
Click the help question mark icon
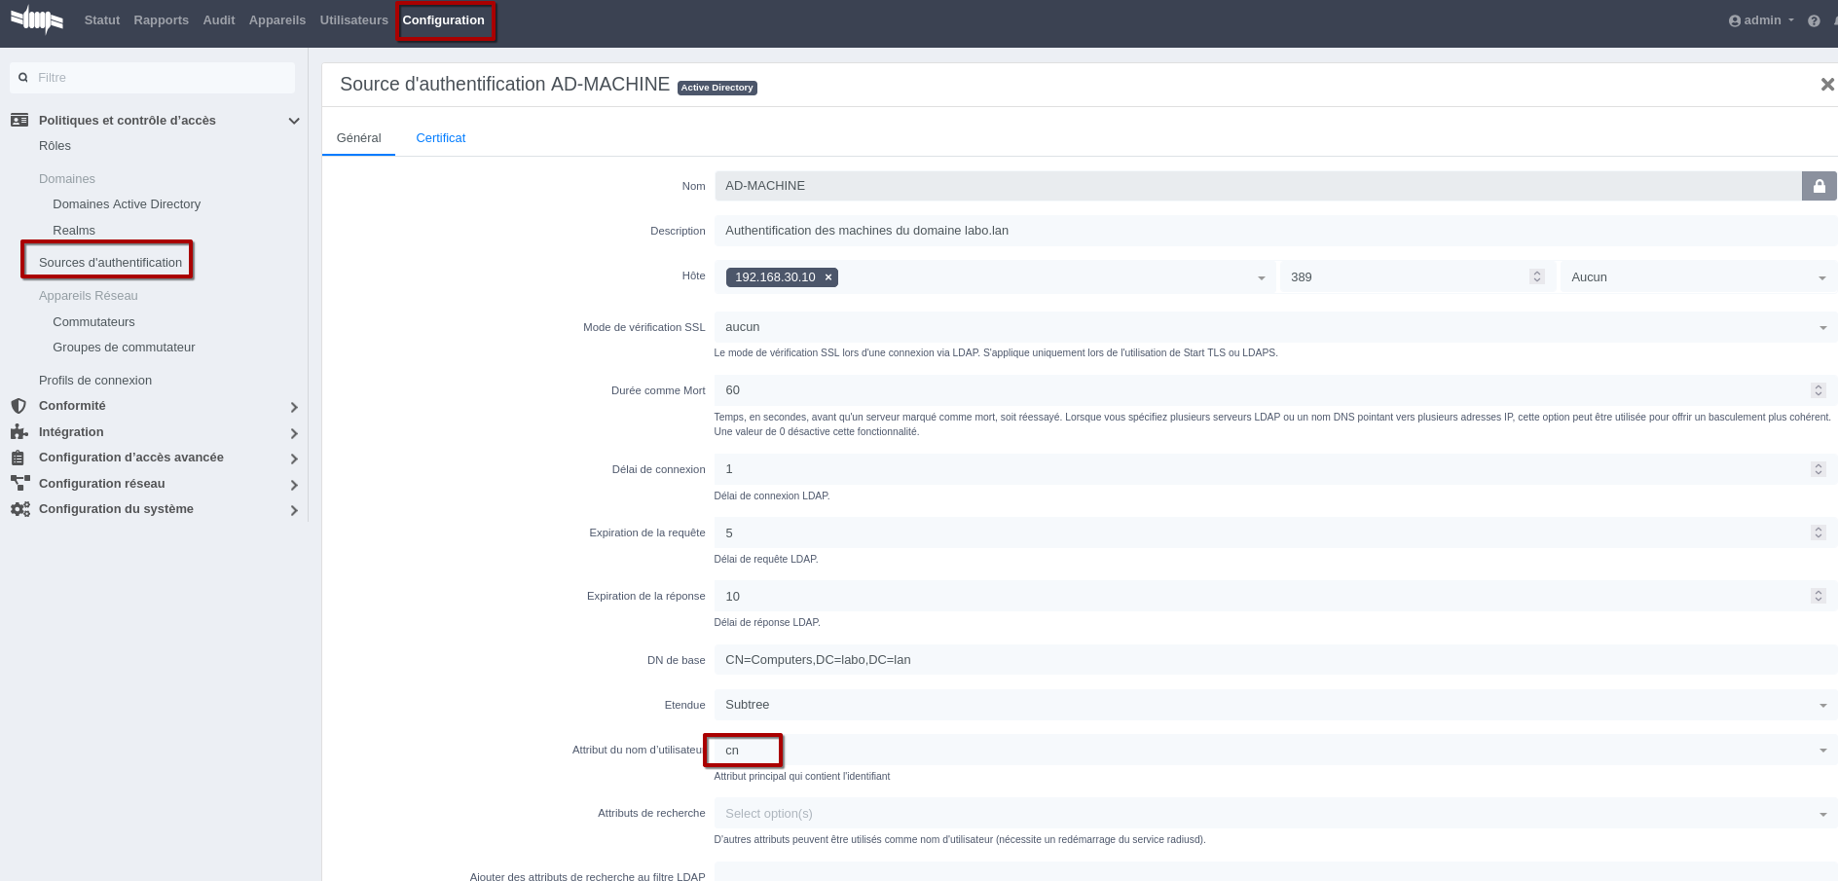[x=1814, y=20]
